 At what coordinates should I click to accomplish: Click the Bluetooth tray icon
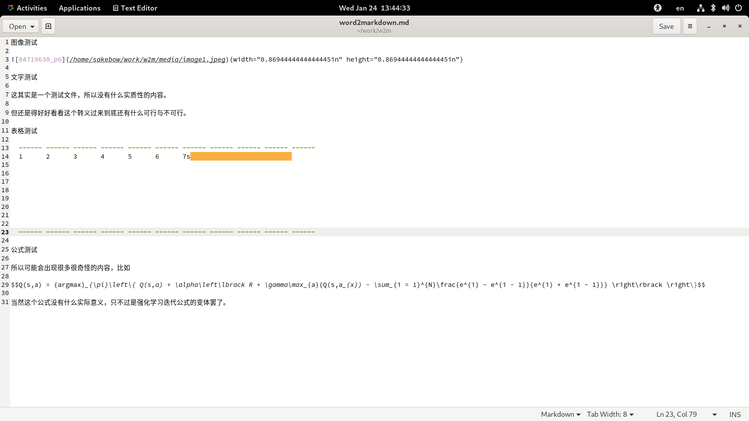click(x=713, y=8)
